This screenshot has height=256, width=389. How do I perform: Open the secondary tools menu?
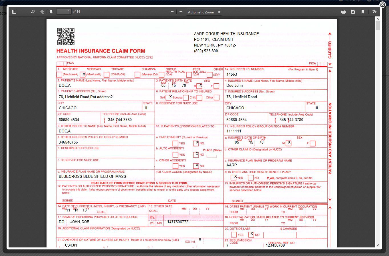click(x=374, y=12)
